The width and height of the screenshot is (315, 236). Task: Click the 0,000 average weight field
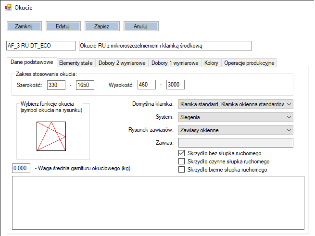click(21, 168)
